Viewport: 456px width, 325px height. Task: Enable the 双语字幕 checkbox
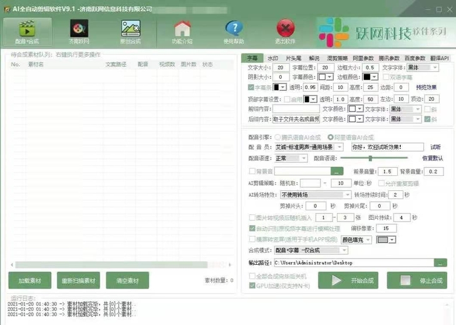click(x=386, y=77)
